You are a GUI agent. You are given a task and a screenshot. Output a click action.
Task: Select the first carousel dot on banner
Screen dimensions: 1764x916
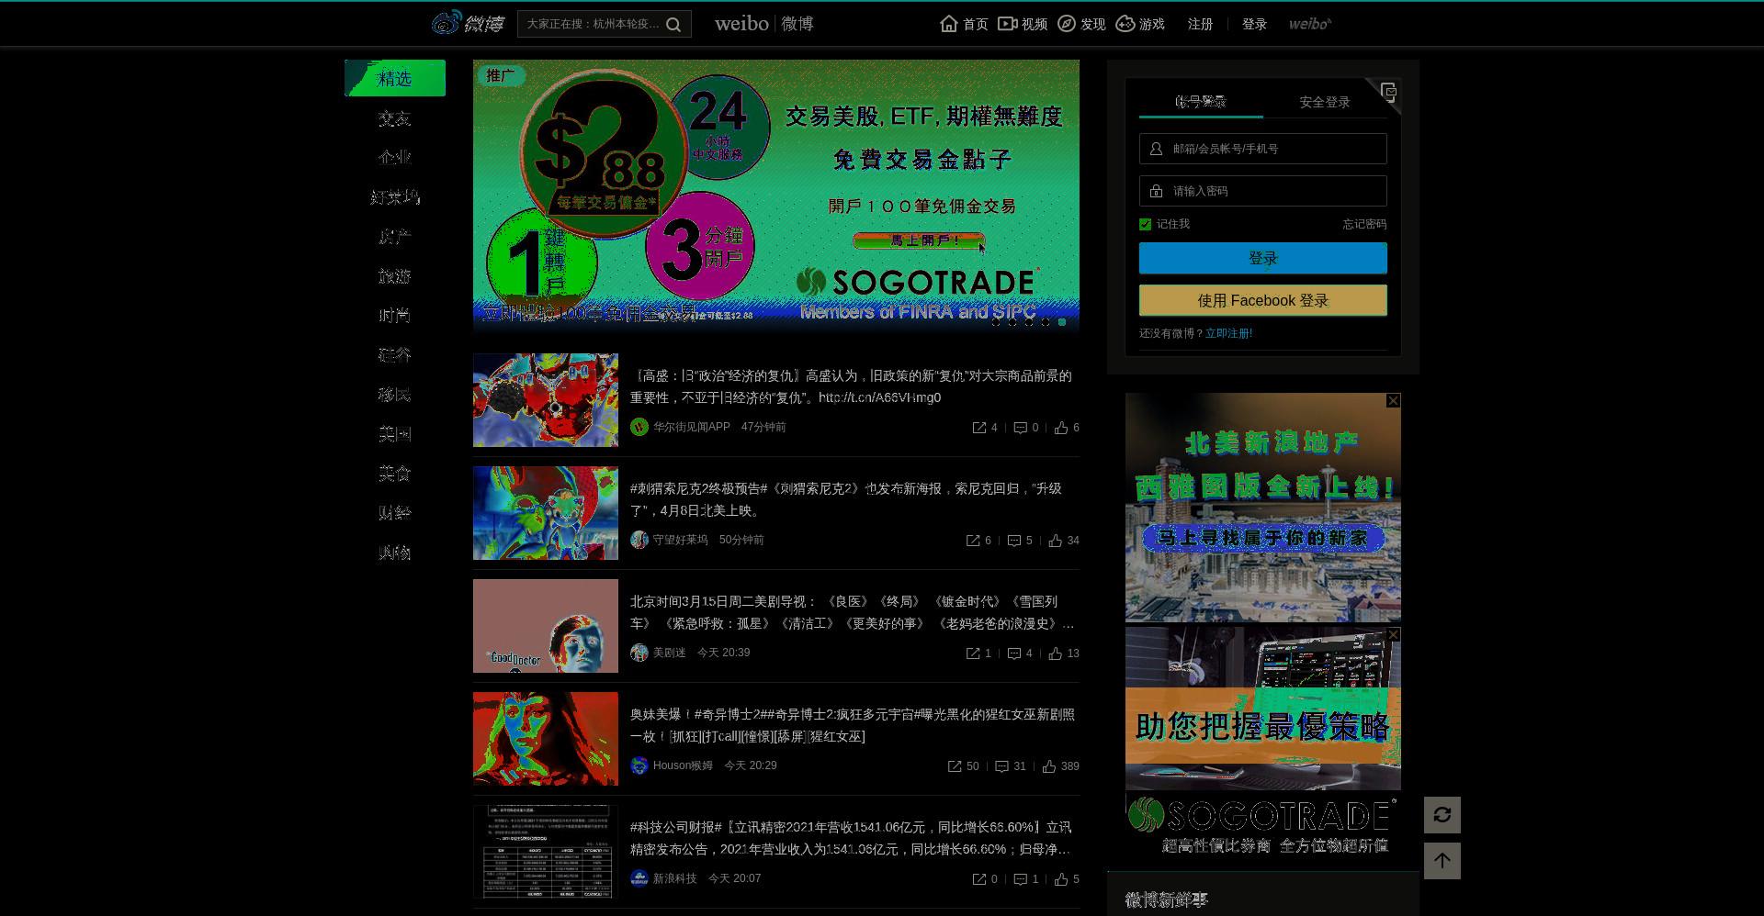996,322
